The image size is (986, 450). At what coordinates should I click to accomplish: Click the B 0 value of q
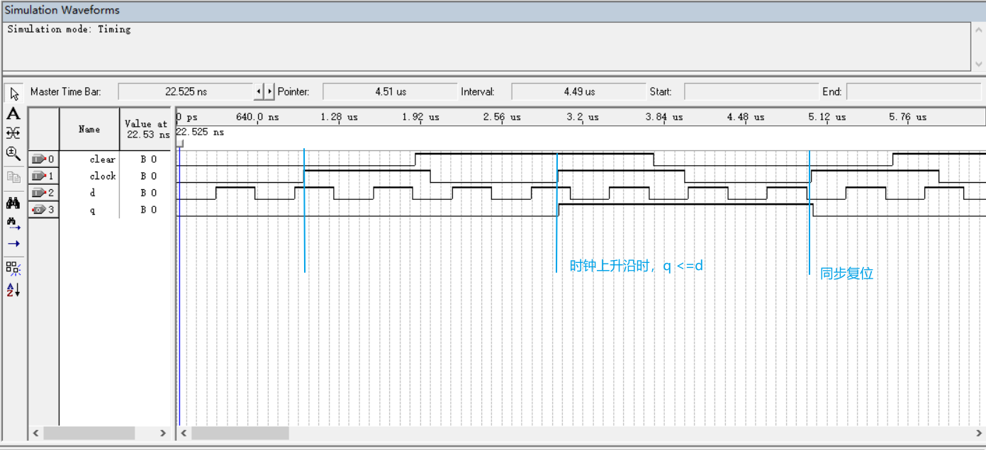pos(148,210)
